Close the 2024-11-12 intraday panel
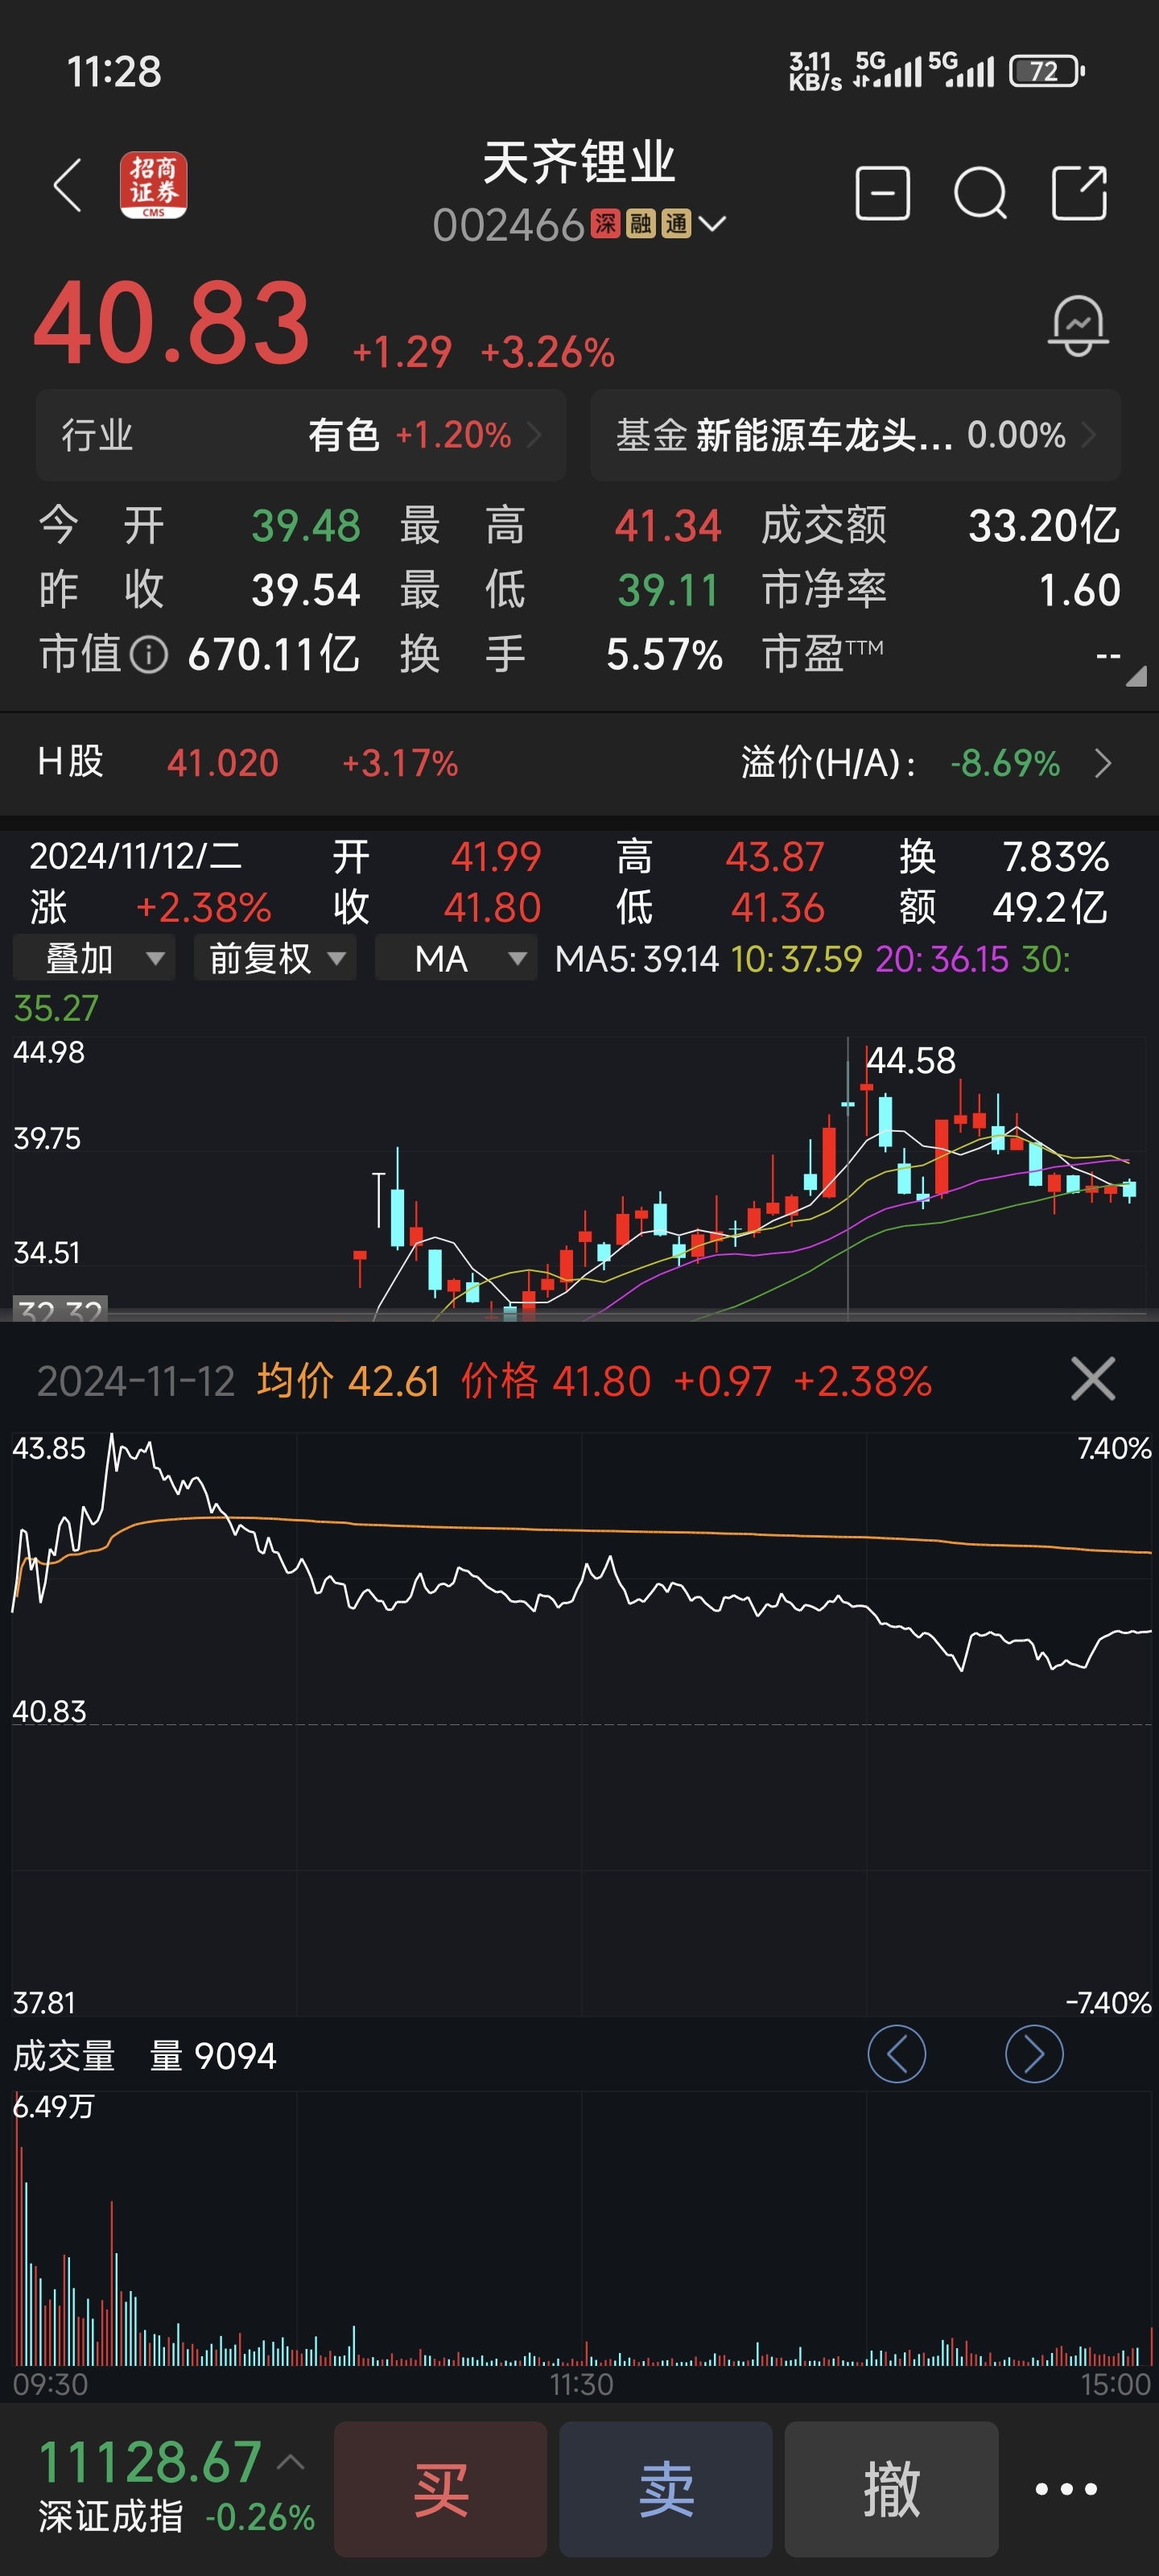This screenshot has height=2576, width=1159. coord(1092,1380)
